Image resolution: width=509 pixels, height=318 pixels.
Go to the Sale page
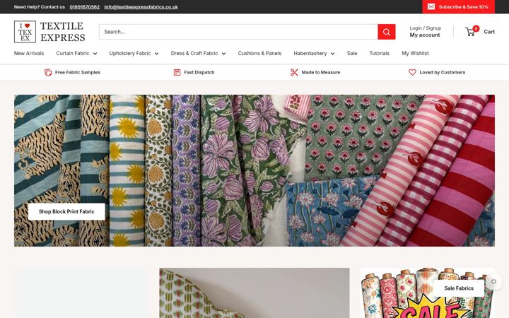(x=352, y=53)
